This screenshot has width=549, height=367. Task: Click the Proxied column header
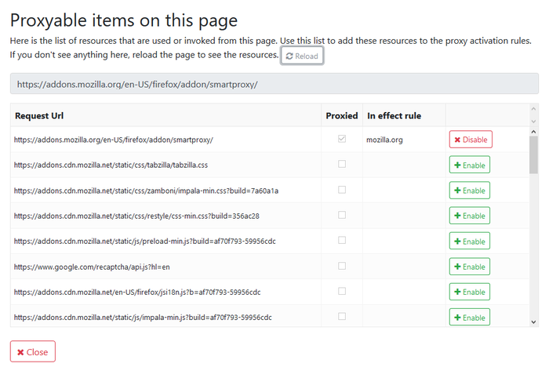pyautogui.click(x=341, y=116)
